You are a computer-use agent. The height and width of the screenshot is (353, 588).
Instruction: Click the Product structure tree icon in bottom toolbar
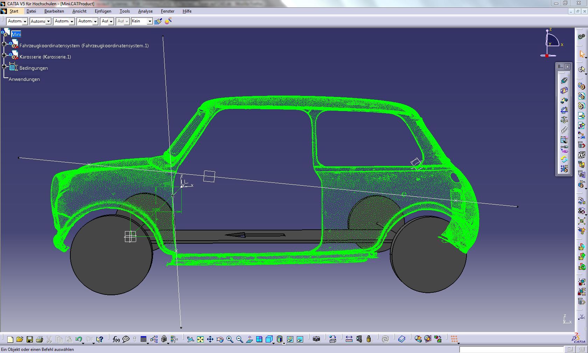click(154, 339)
